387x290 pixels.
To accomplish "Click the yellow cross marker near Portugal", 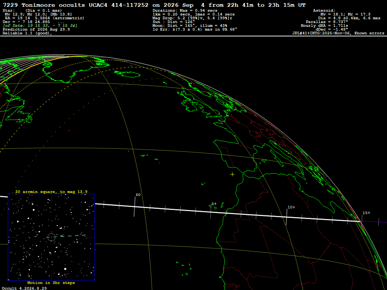I will [232, 174].
